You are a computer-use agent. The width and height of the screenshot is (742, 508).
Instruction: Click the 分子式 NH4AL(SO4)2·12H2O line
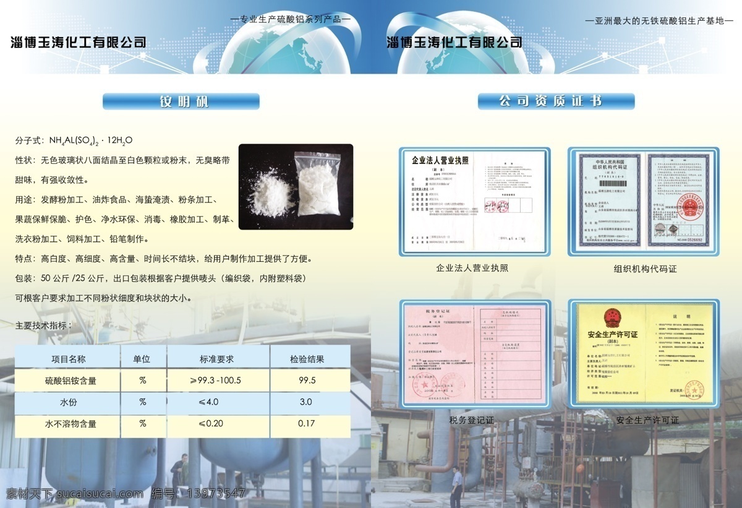pyautogui.click(x=74, y=140)
